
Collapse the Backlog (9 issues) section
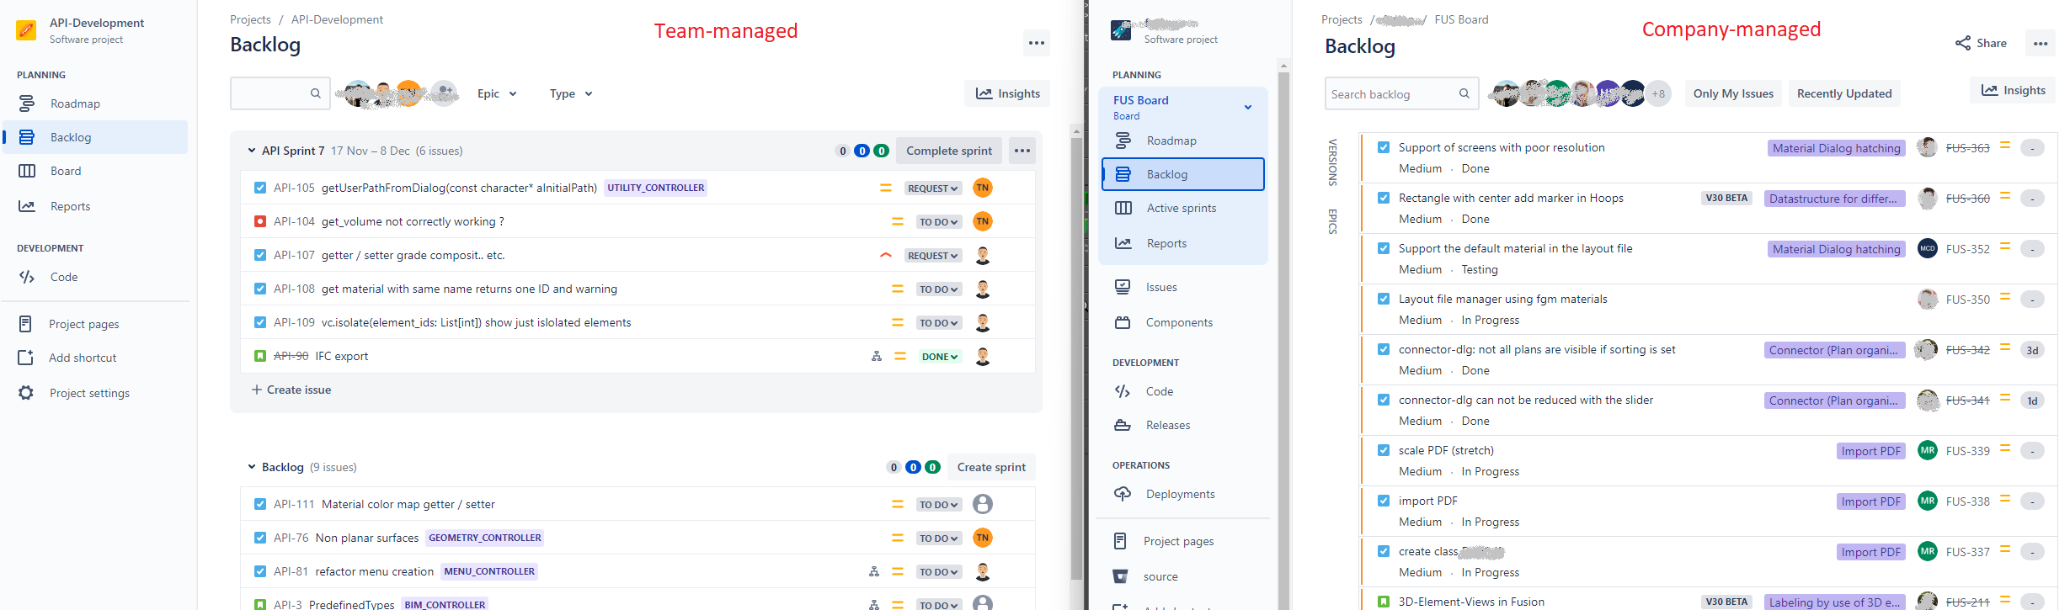pos(251,467)
